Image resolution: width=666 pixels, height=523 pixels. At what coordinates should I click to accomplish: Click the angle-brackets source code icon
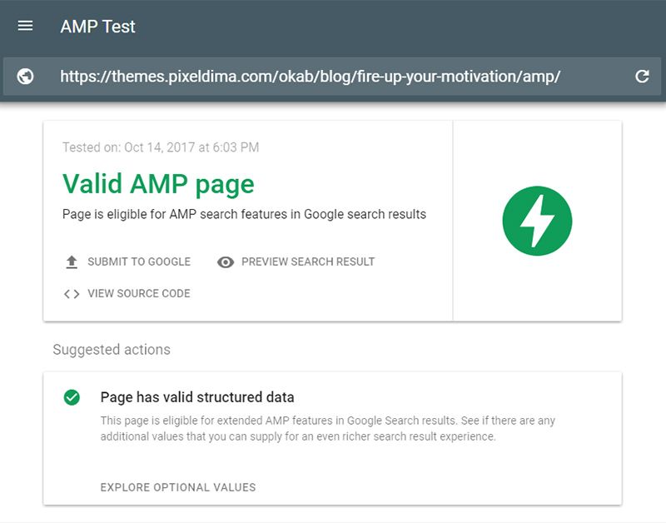[x=72, y=294]
